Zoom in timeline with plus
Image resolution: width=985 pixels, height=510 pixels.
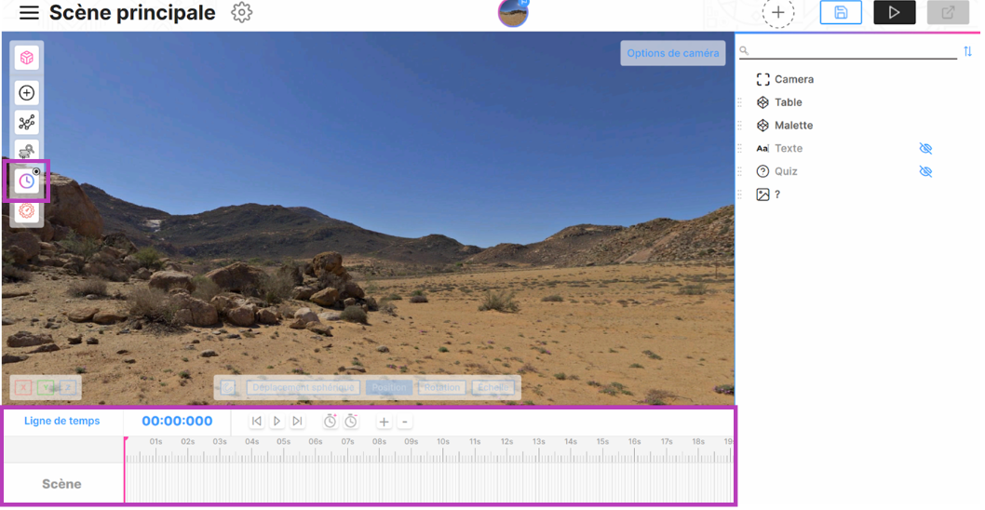[x=384, y=422]
